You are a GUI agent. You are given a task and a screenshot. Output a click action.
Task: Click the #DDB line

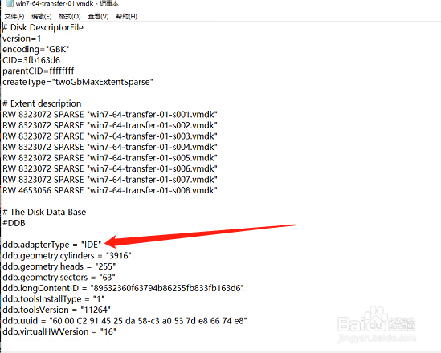tap(14, 223)
